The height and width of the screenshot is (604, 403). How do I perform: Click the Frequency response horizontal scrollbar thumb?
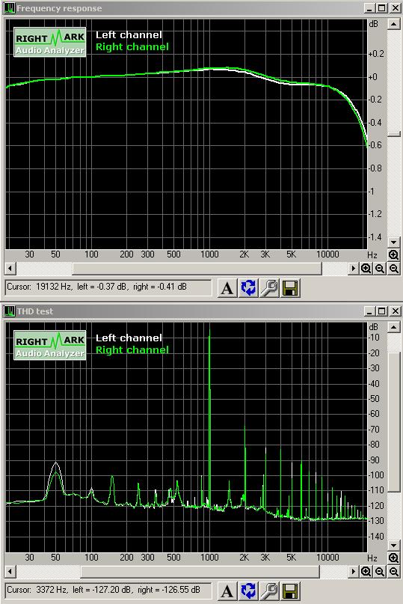click(x=197, y=269)
